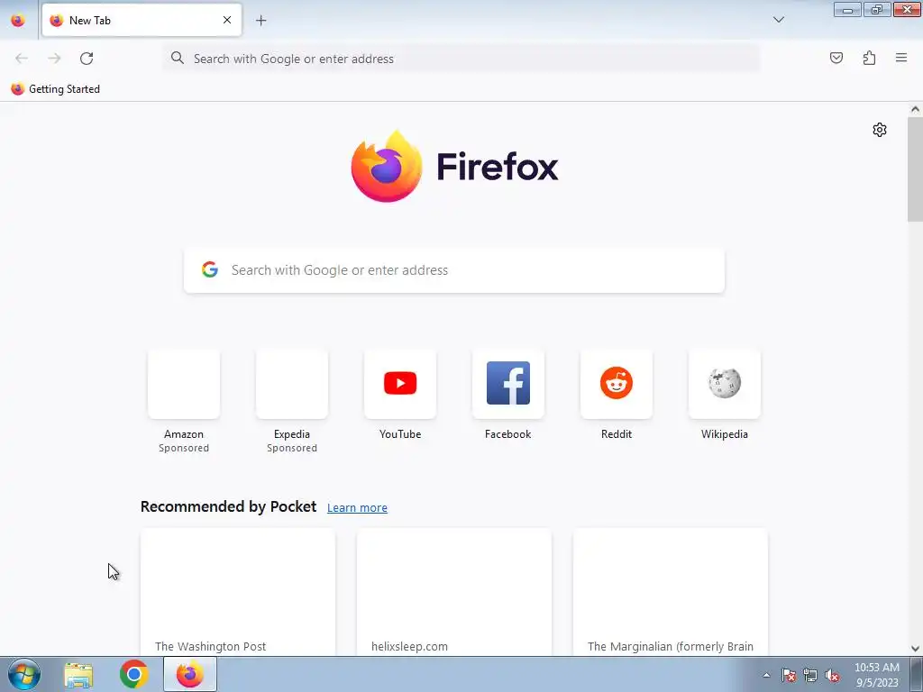Click the vertical scrollbar thumb
Screen dimensions: 923x692
(915, 169)
